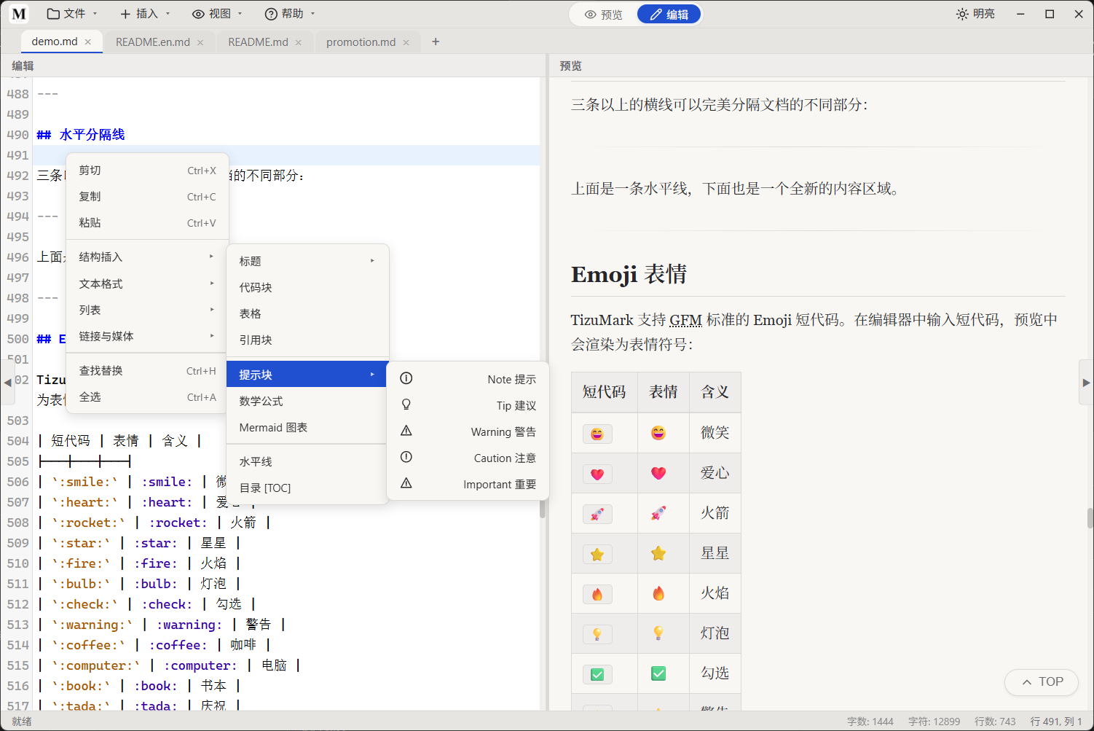The image size is (1094, 731).
Task: Toggle the 明亮 theme button
Action: (975, 14)
